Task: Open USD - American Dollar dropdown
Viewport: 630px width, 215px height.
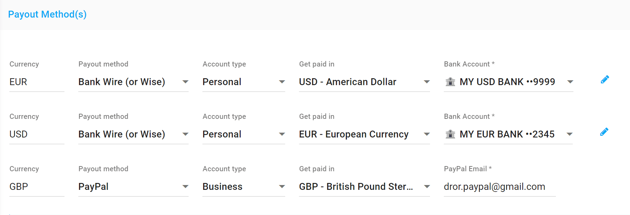Action: [x=364, y=82]
